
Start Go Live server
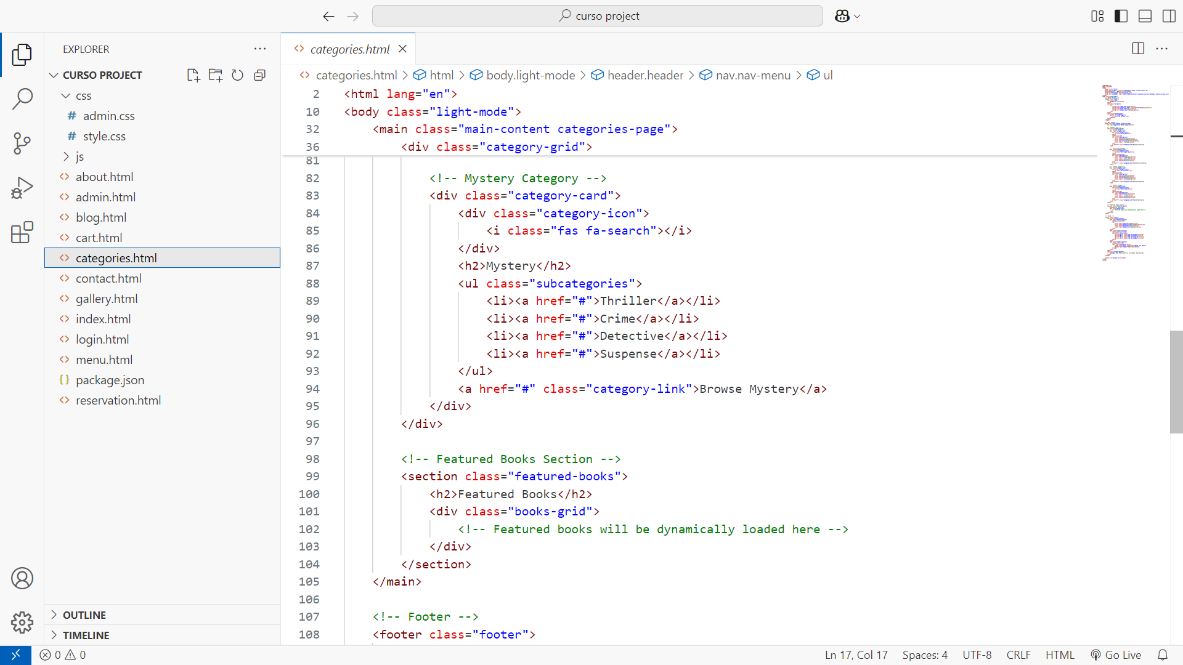tap(1116, 655)
